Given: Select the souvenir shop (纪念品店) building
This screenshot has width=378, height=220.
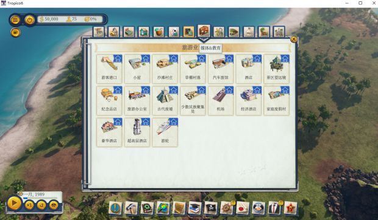Looking at the screenshot, I should (109, 100).
